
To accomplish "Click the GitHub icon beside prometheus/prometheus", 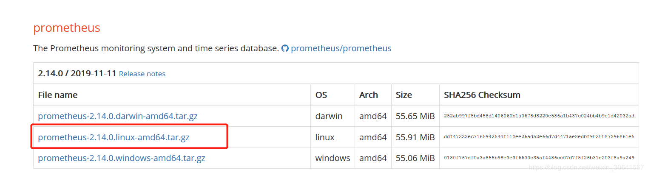I will (x=285, y=49).
